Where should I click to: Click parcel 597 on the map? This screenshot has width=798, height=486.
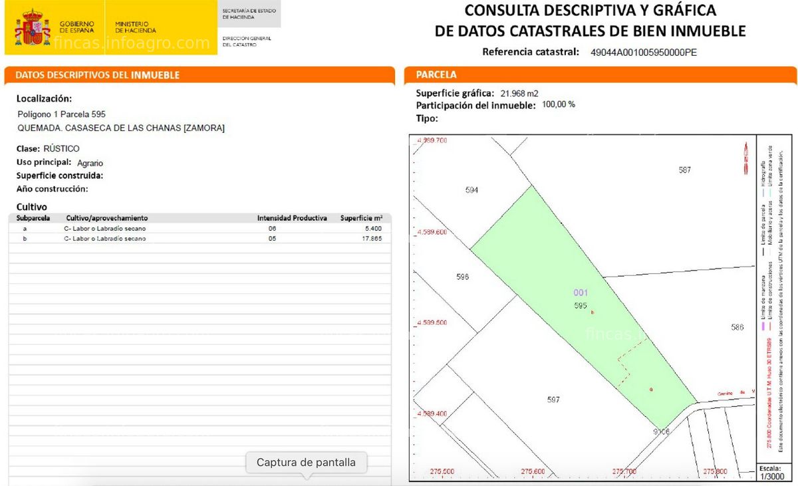553,400
